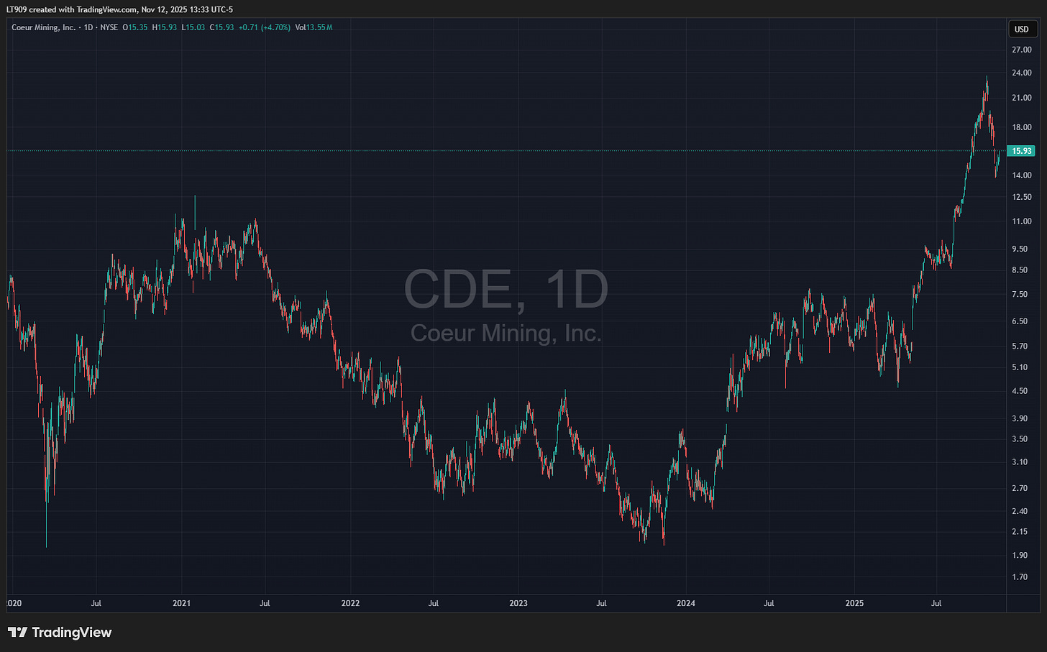The height and width of the screenshot is (652, 1047).
Task: Click the 11.00 price axis label
Action: 1022,221
